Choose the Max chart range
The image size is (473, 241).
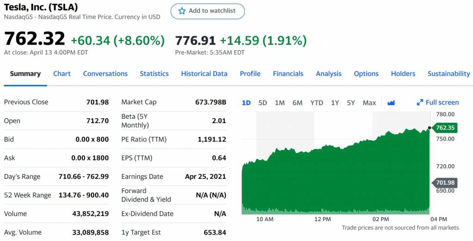point(369,103)
